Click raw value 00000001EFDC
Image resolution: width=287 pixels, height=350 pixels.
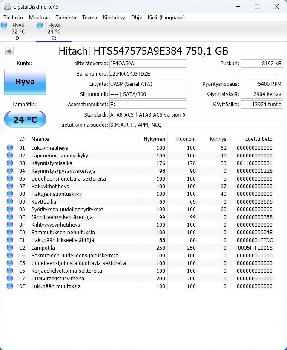tap(255, 240)
